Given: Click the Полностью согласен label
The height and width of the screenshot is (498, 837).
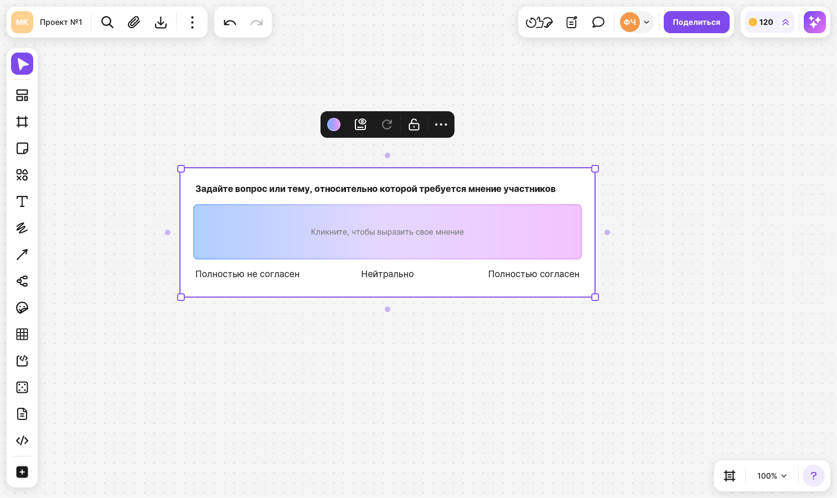Looking at the screenshot, I should (x=534, y=274).
